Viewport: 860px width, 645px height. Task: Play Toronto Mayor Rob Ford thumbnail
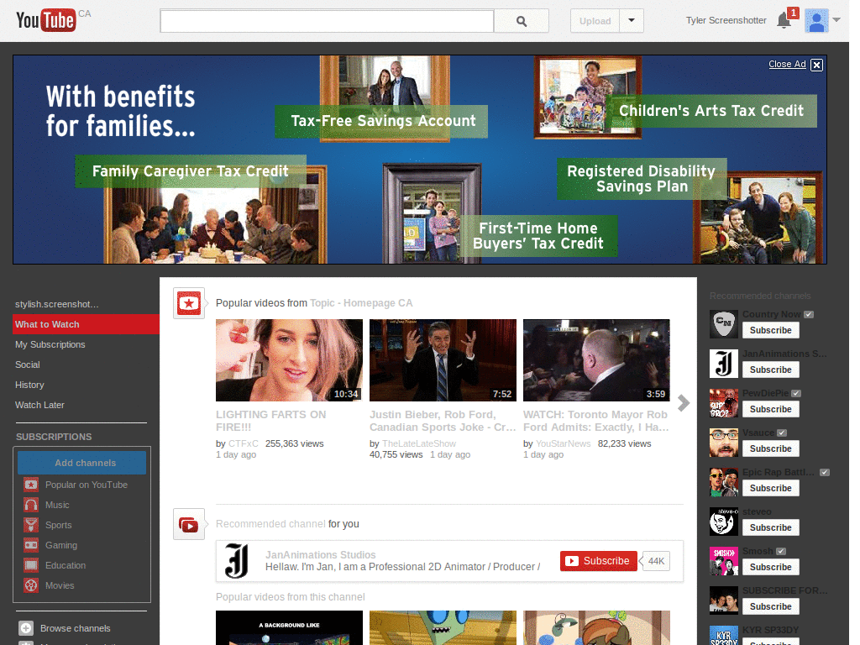(x=596, y=360)
